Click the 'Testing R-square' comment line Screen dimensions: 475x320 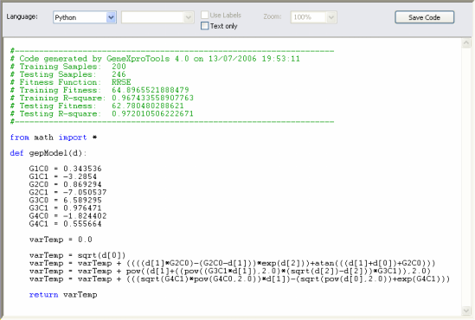click(x=102, y=113)
